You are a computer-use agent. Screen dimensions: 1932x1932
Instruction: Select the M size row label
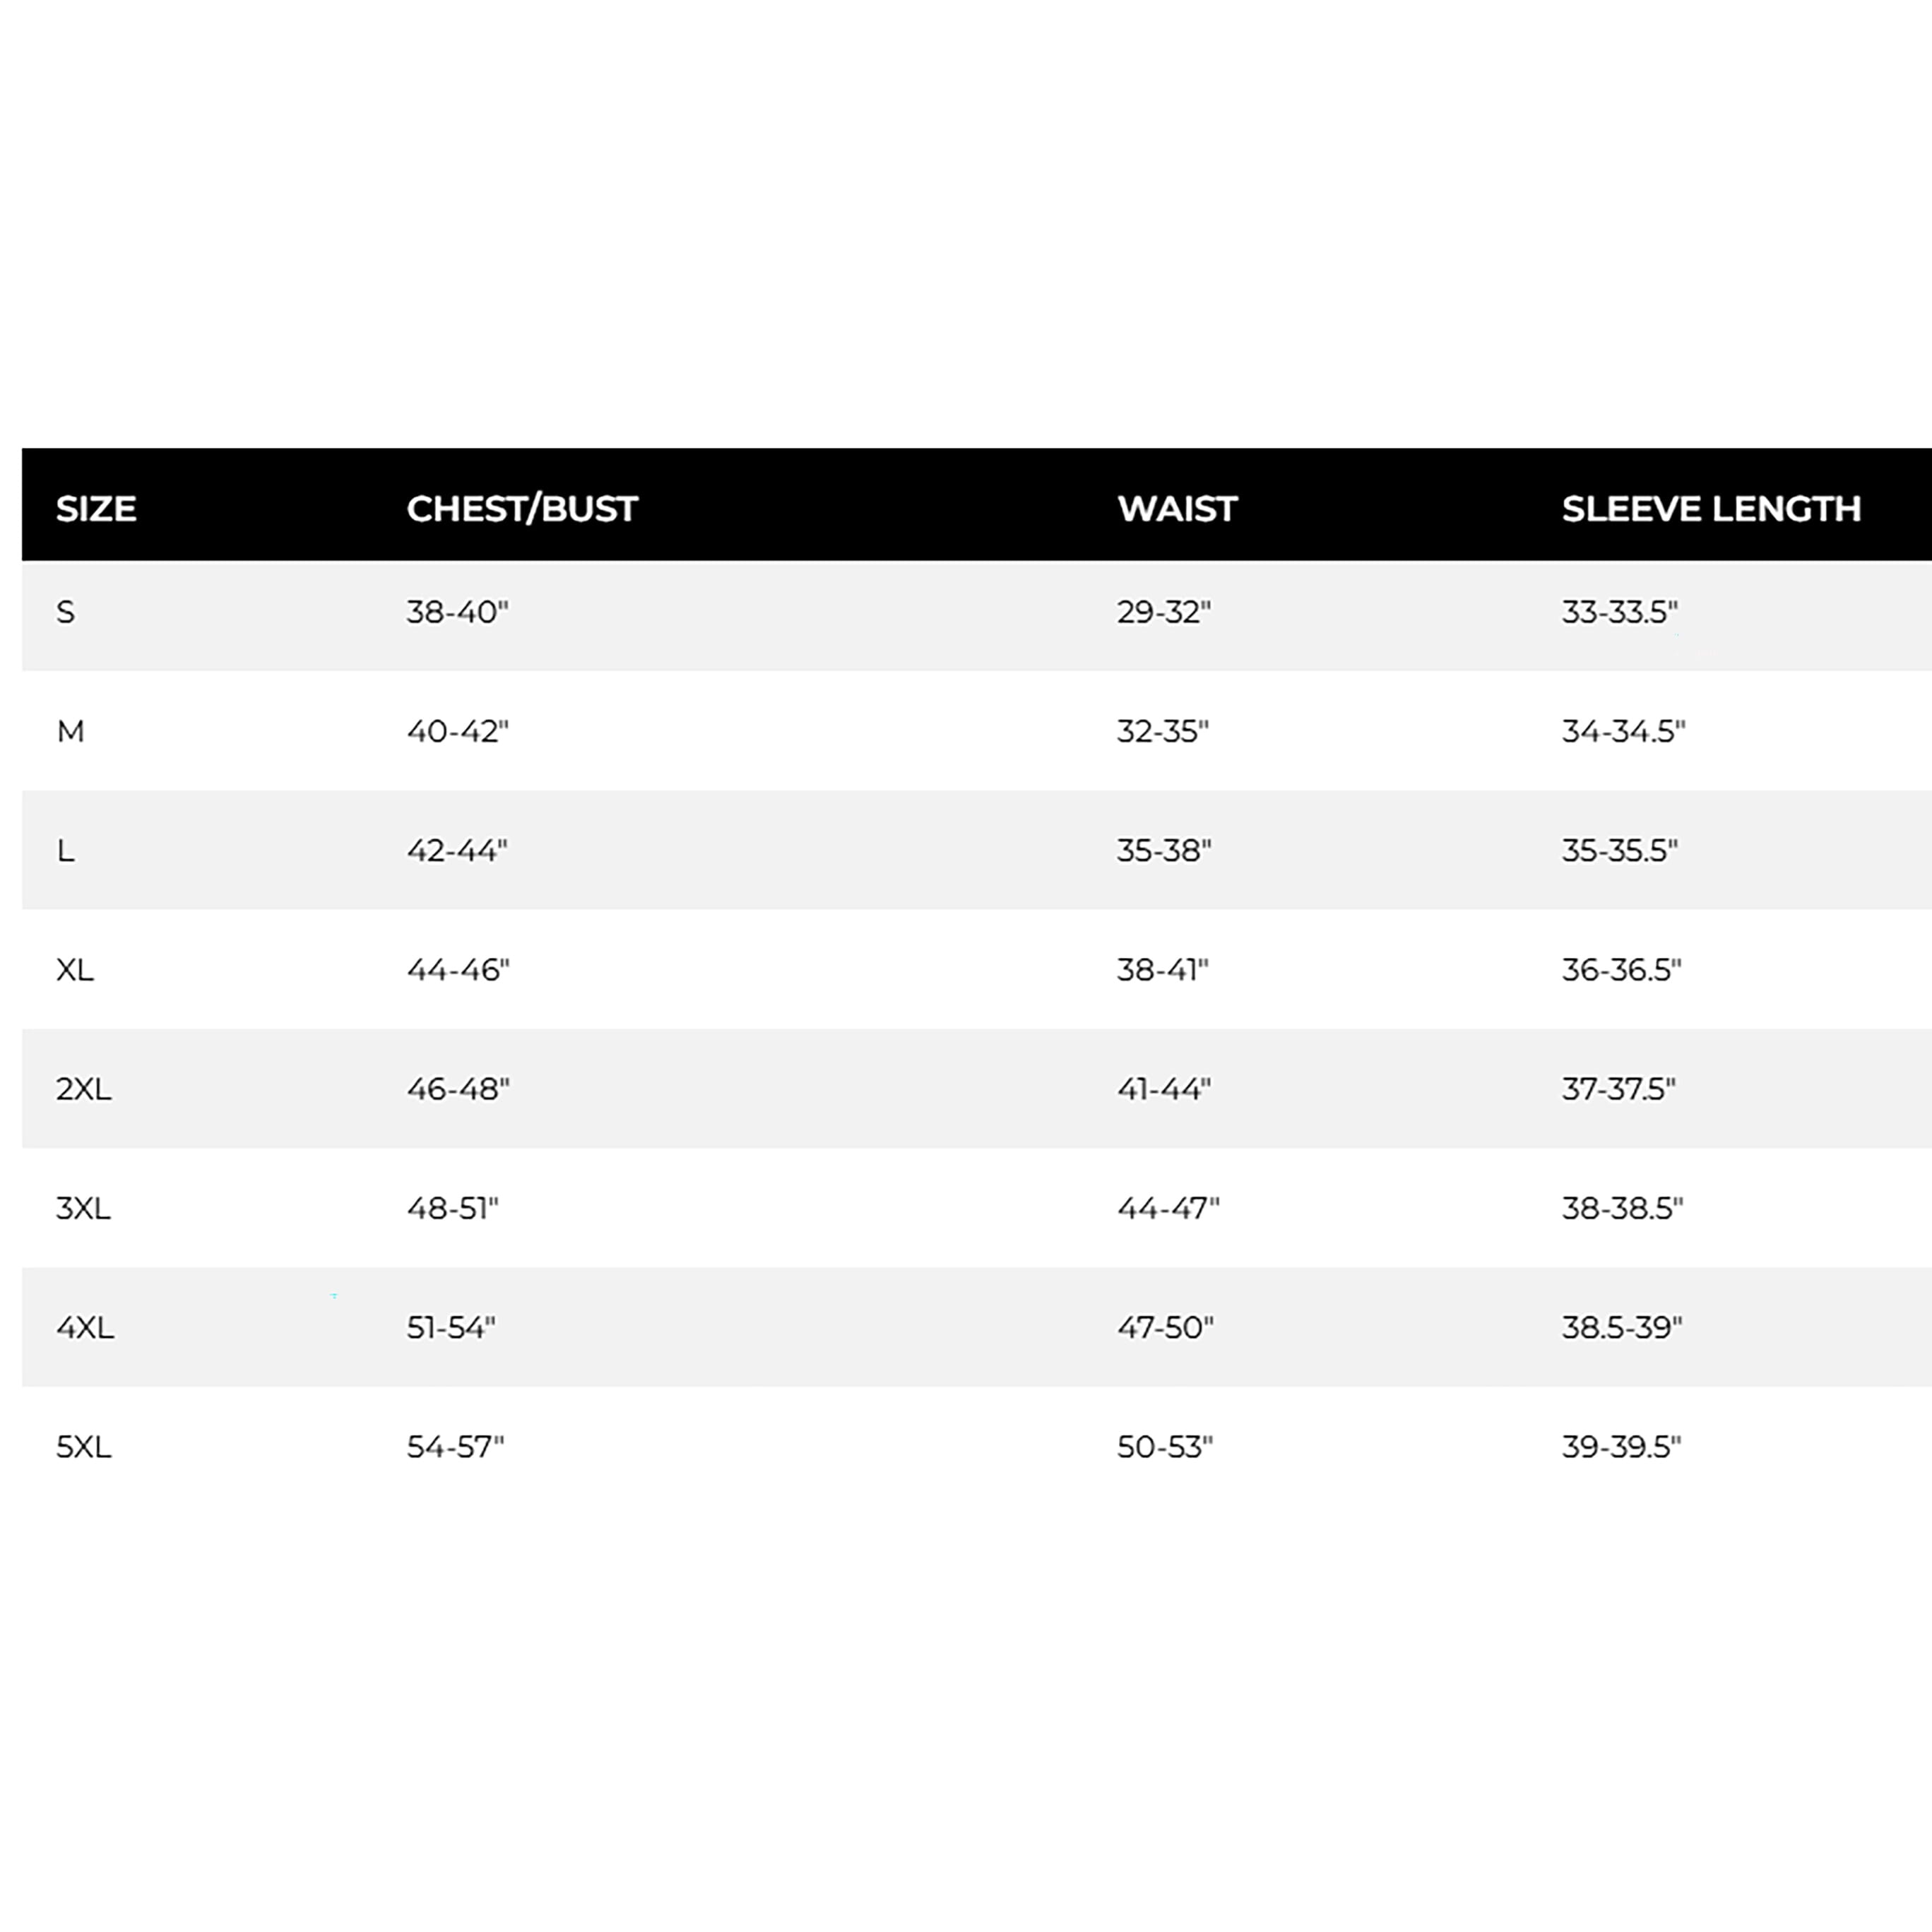[x=70, y=731]
